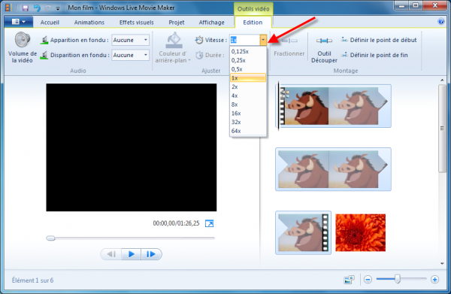Screen dimensions: 451x294
Task: Step to next frame
Action: tap(151, 254)
